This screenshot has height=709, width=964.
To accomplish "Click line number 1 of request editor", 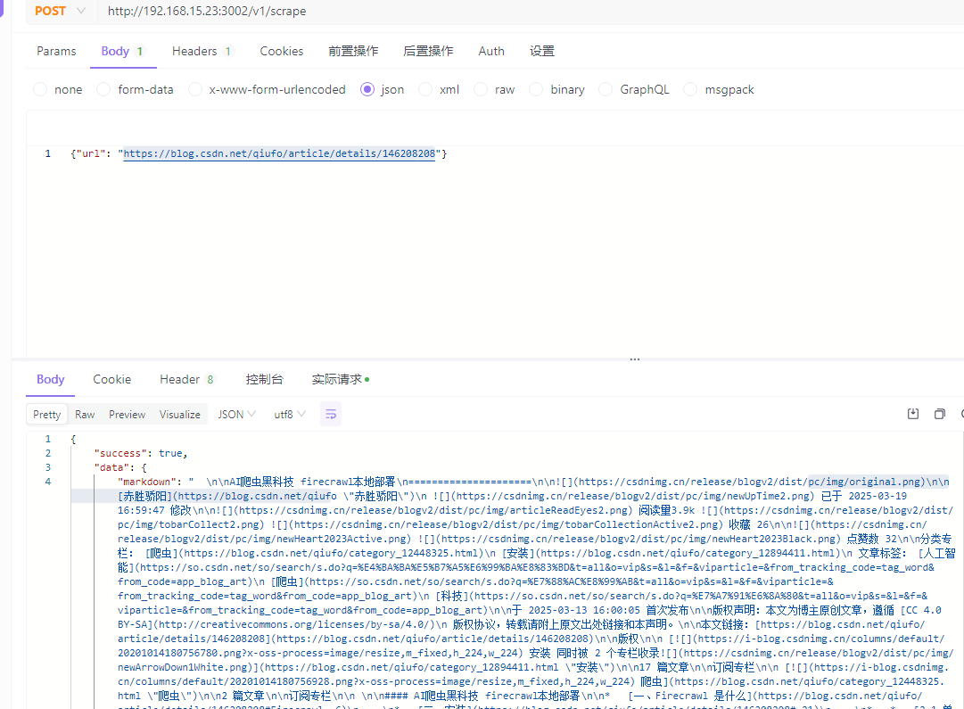I will [x=47, y=153].
